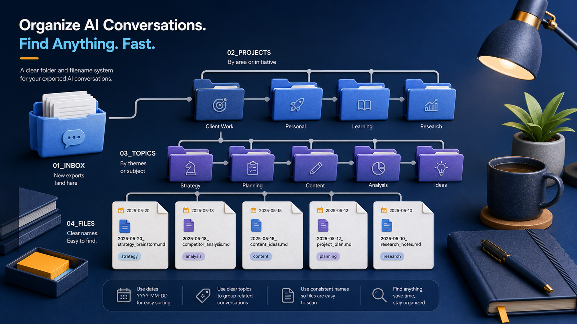The height and width of the screenshot is (324, 577).
Task: Click document icon in competitor_analysis.md card
Action: click(x=189, y=225)
